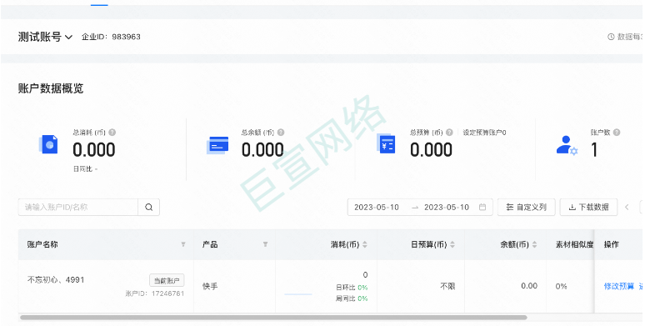Click the 企业ID: 983963 text
Image resolution: width=650 pixels, height=326 pixels.
pos(111,37)
